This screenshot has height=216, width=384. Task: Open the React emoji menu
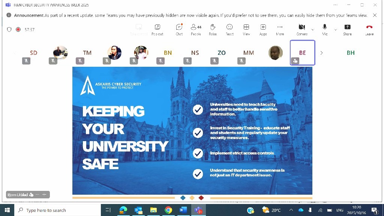(x=229, y=29)
